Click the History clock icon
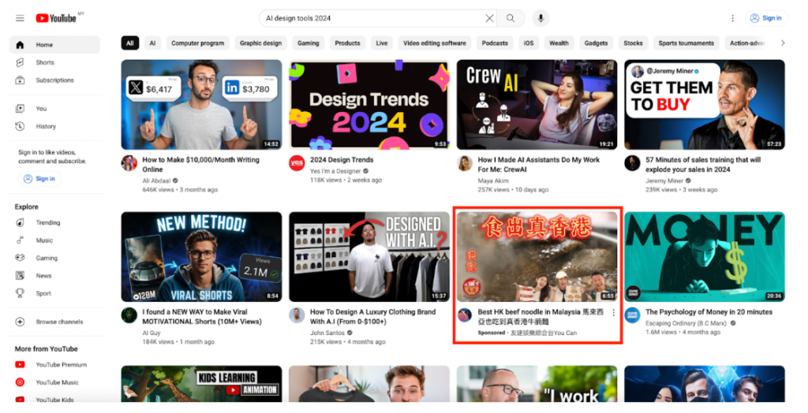The image size is (808, 413). [x=20, y=126]
